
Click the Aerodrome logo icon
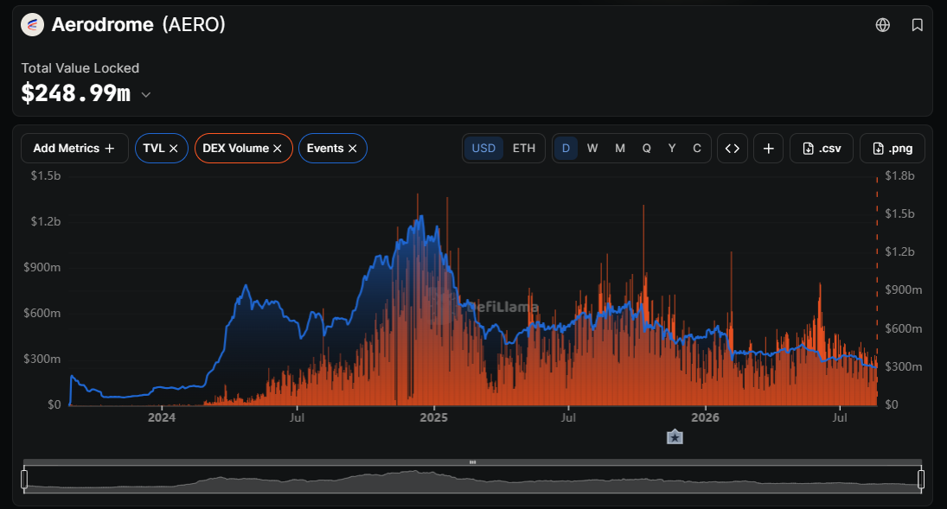tap(32, 25)
